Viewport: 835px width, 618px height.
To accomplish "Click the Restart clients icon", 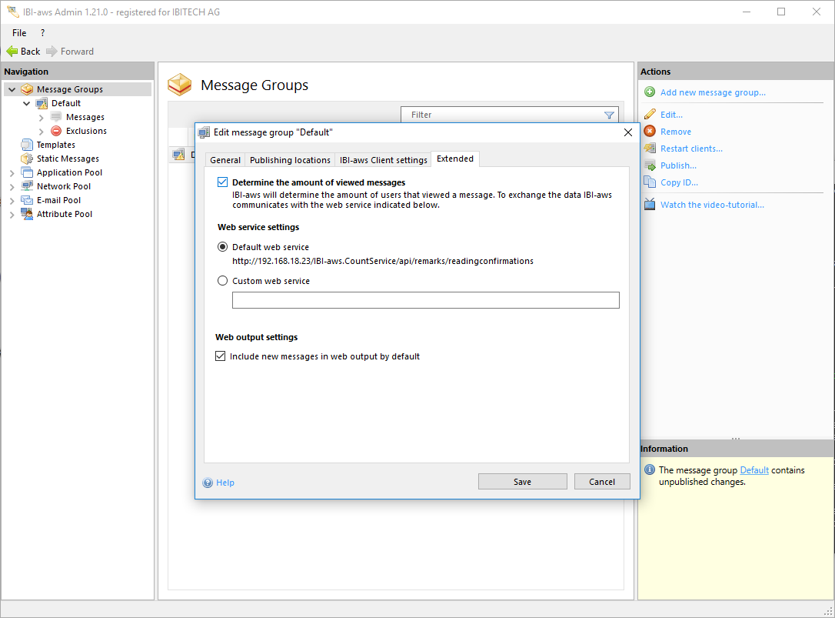I will point(650,149).
